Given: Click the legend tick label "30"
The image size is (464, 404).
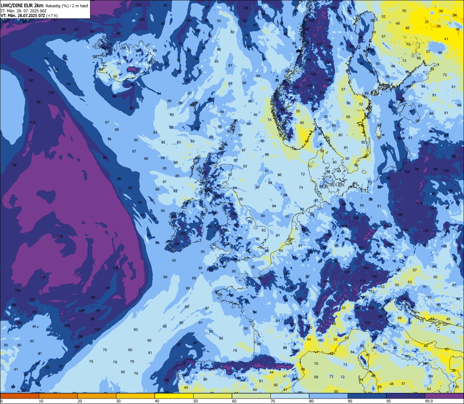Looking at the screenshot, I should click(118, 401).
